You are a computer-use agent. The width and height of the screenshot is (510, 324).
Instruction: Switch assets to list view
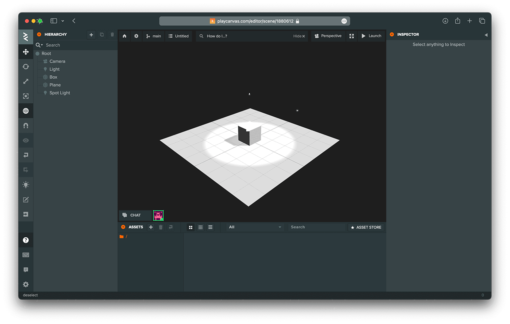tap(210, 227)
